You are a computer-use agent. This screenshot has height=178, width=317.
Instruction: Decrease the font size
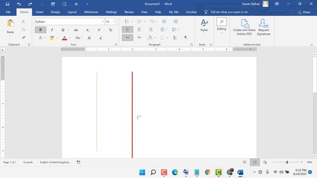coord(101,38)
